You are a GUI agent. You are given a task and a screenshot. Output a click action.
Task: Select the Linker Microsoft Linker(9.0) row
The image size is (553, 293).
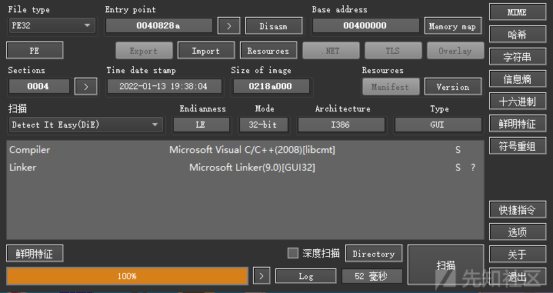pyautogui.click(x=245, y=168)
